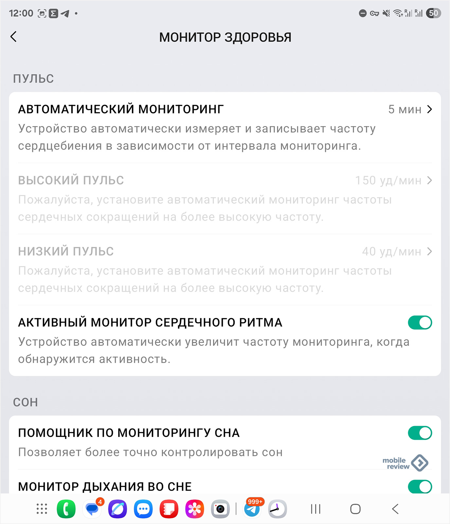This screenshot has width=450, height=524.
Task: Open the app drawer grid icon
Action: coord(42,509)
